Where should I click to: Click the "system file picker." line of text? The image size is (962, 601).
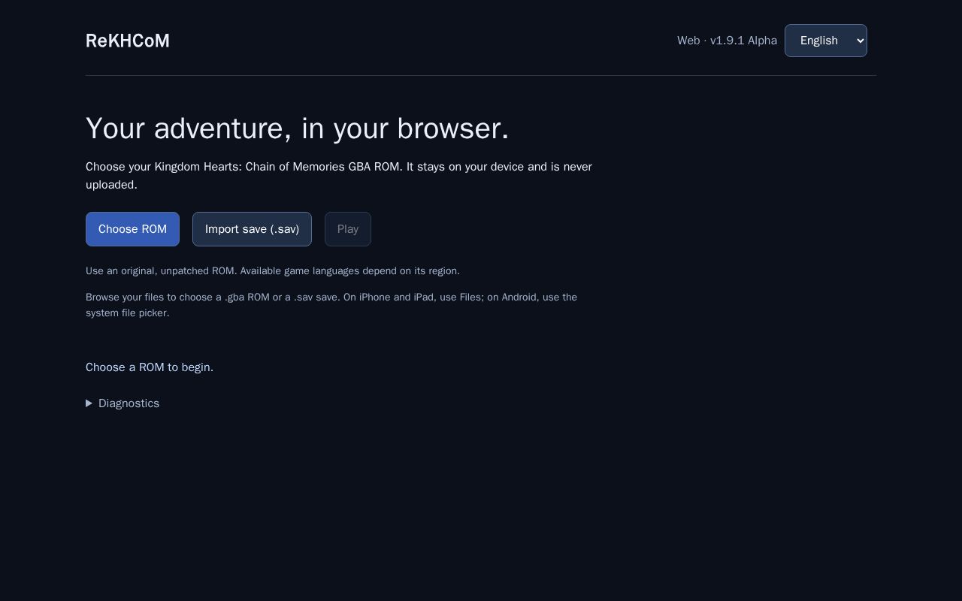tap(128, 313)
